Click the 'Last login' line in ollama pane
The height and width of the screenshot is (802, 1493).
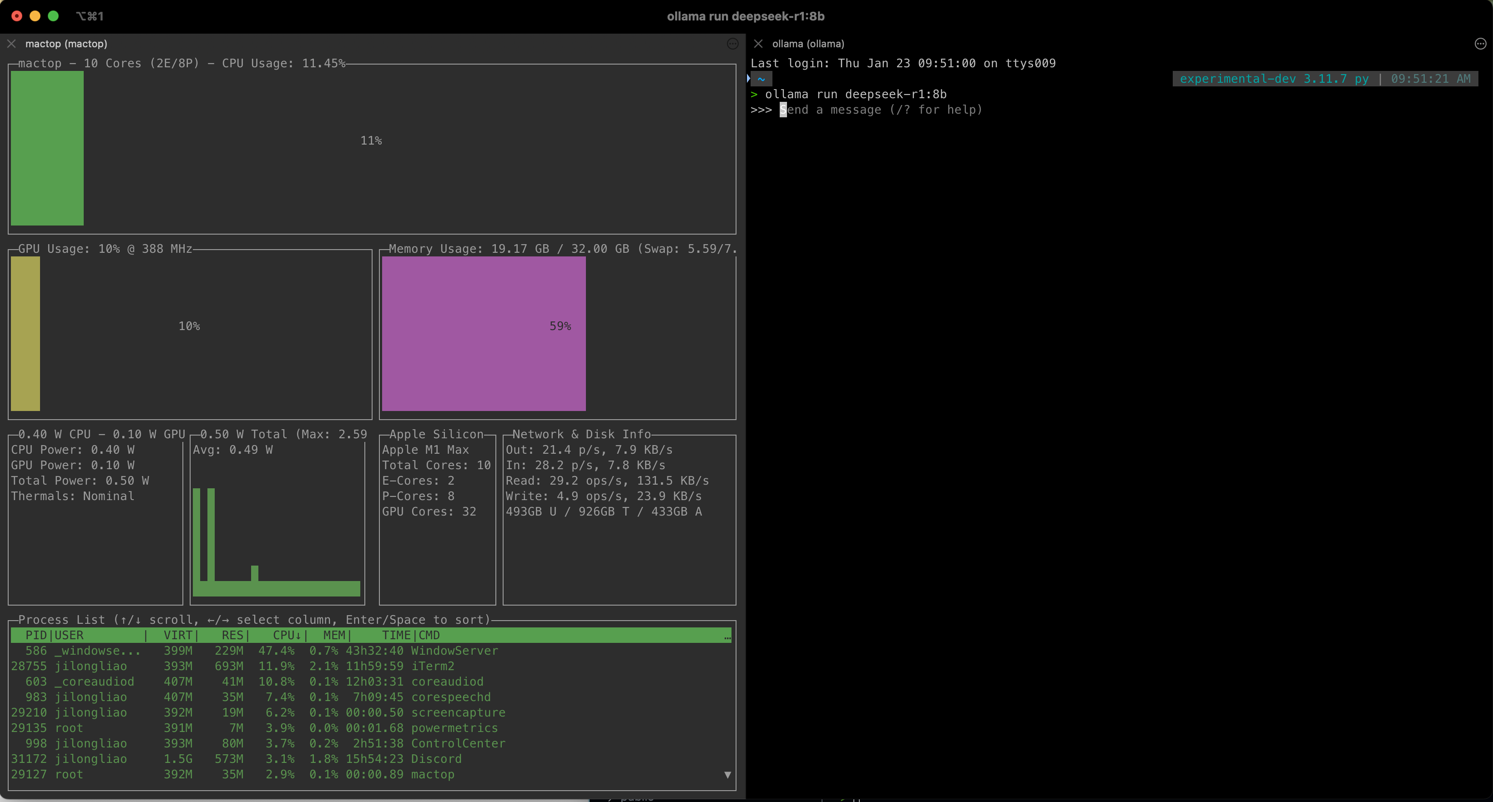(903, 63)
